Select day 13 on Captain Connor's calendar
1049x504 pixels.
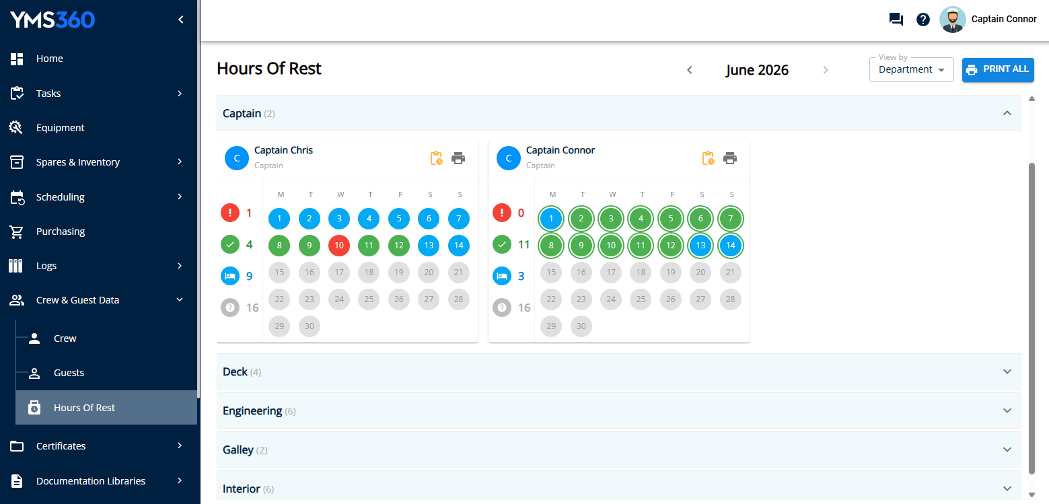pos(700,246)
